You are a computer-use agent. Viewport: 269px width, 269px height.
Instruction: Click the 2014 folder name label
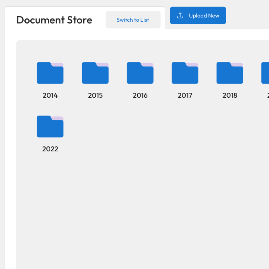coord(50,95)
